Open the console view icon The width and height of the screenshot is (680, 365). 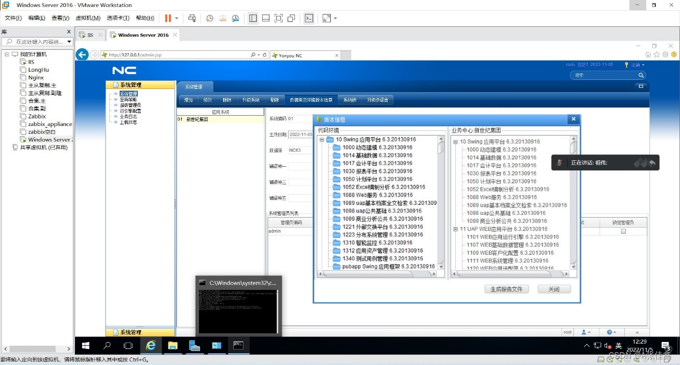[x=309, y=18]
